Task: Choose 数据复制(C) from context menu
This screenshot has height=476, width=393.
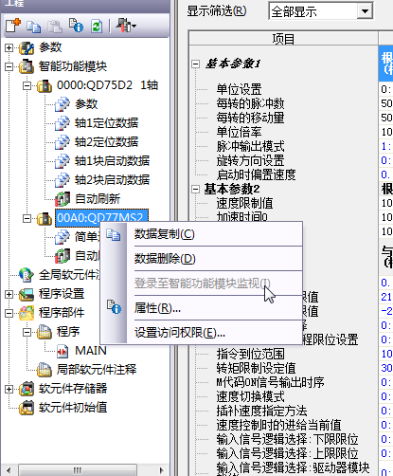Action: coord(165,234)
